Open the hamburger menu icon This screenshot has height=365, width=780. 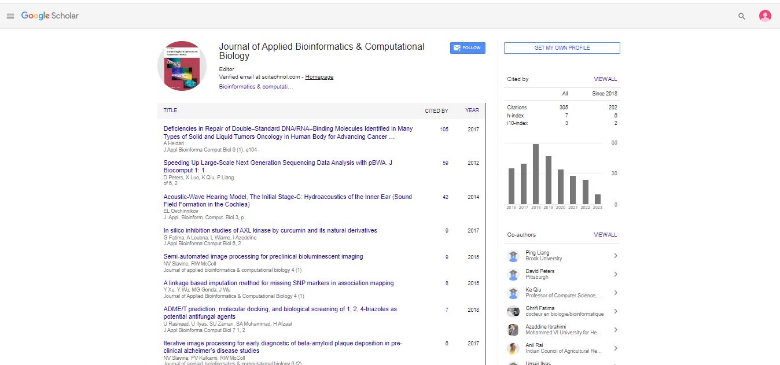[x=10, y=16]
